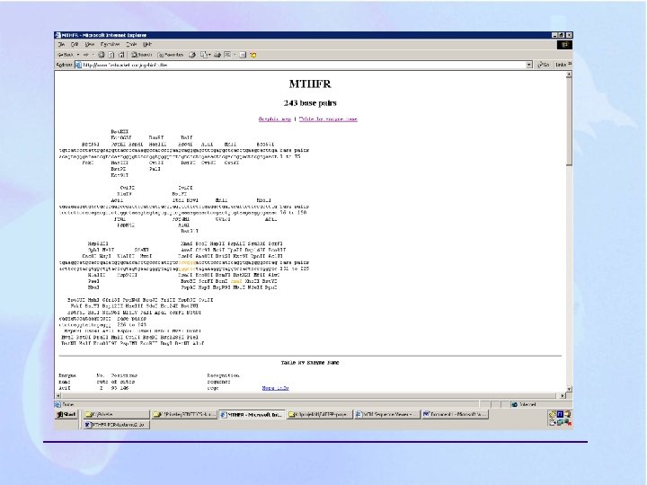Viewport: 647px width, 485px height.
Task: Click the horizontal scrollbar right arrow
Action: pos(563,395)
